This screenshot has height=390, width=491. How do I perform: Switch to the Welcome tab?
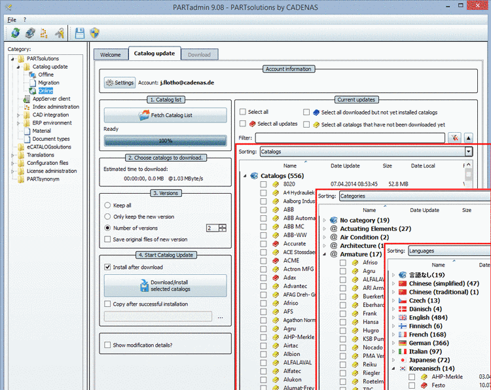(x=111, y=54)
